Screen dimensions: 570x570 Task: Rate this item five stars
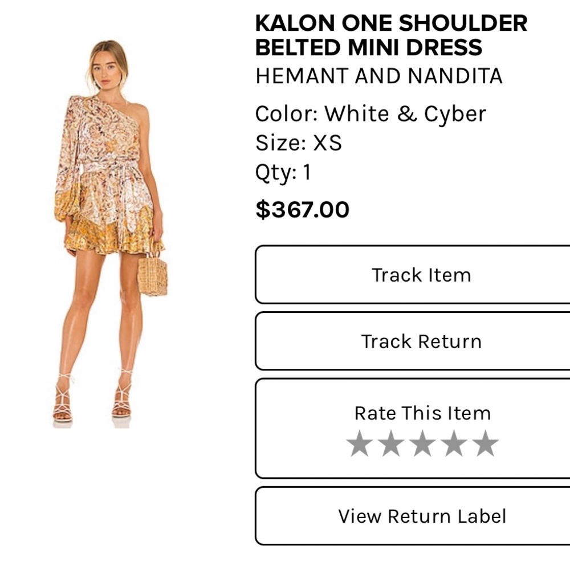coord(485,443)
